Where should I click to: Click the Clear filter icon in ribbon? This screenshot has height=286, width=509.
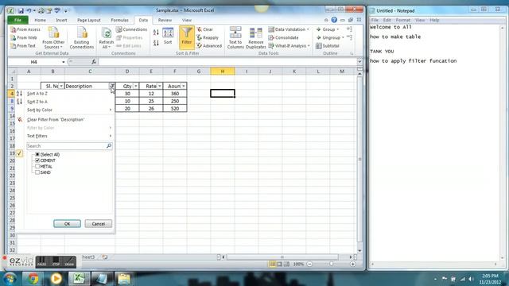click(x=205, y=29)
